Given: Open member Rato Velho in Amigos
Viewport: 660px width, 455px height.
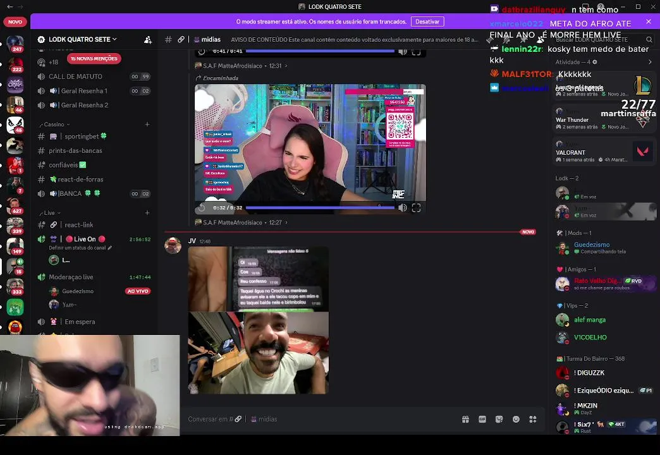Looking at the screenshot, I should click(x=604, y=284).
